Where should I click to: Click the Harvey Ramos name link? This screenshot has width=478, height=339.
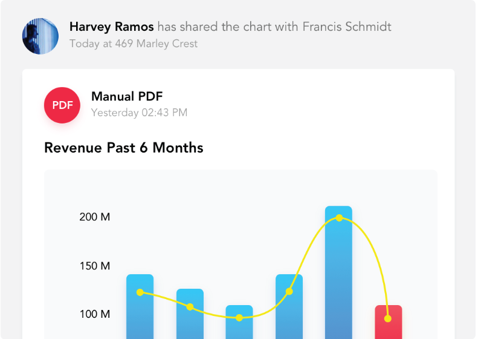click(x=112, y=27)
